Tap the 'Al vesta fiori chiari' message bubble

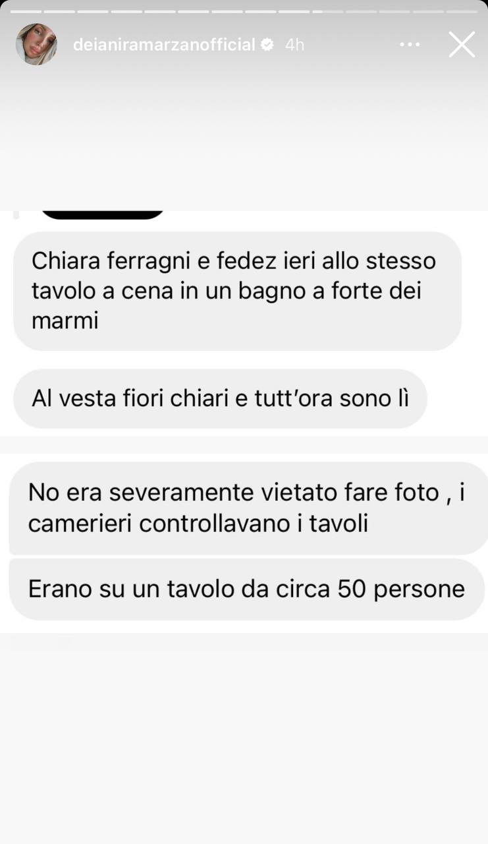tap(220, 399)
